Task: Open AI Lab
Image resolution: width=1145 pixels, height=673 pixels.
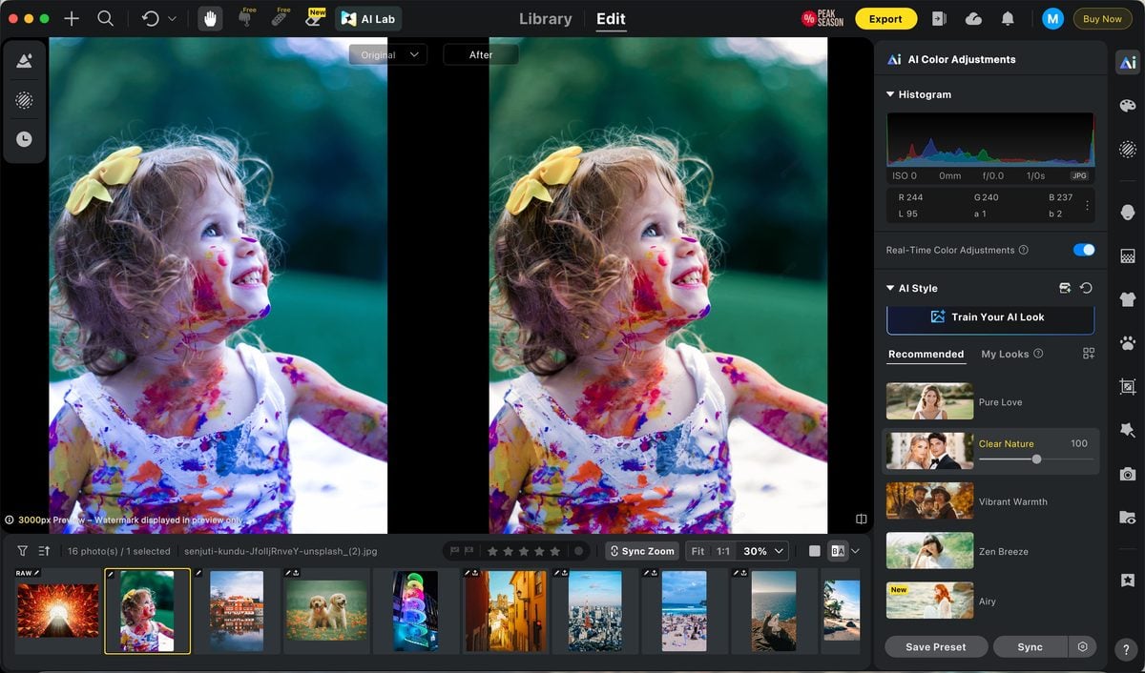Action: (x=368, y=19)
